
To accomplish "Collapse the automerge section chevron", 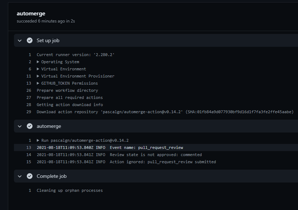I will pyautogui.click(x=19, y=126).
